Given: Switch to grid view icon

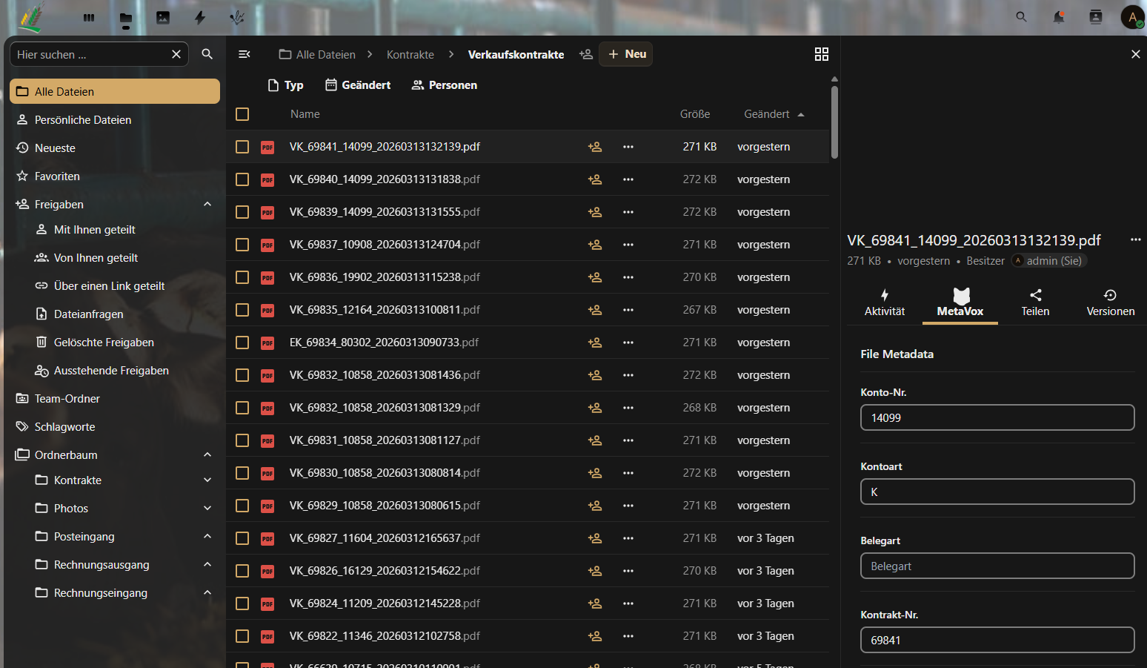Looking at the screenshot, I should (821, 54).
